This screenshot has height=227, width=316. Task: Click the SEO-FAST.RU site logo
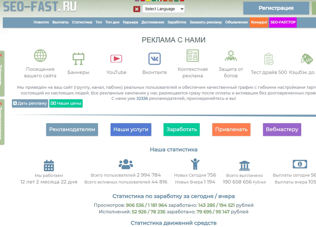(x=40, y=7)
